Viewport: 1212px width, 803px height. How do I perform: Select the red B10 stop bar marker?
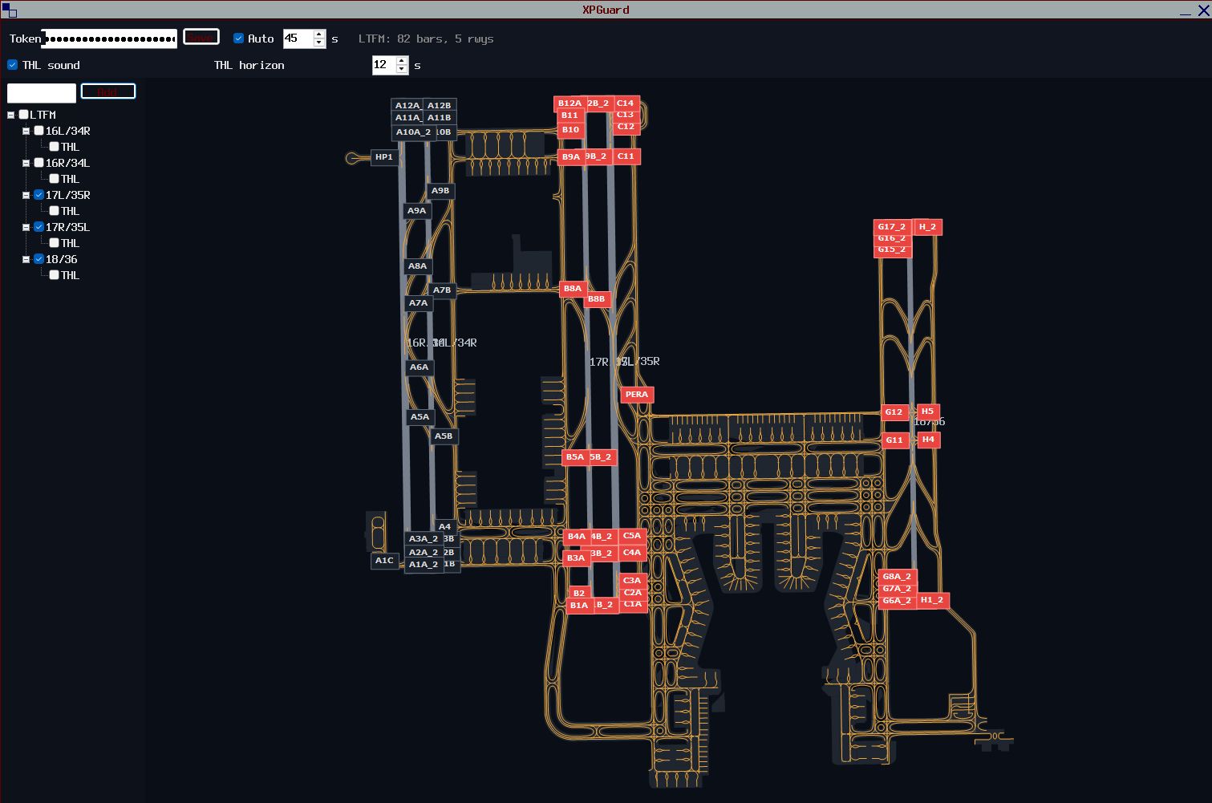(x=571, y=130)
